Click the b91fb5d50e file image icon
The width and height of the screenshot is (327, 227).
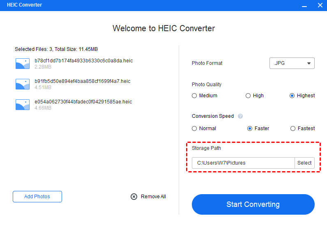(x=23, y=84)
